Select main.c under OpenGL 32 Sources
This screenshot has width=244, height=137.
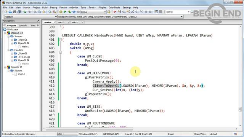tap(21, 74)
